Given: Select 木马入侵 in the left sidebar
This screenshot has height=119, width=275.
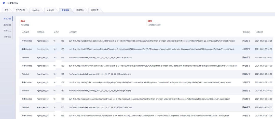Looking at the screenshot, I should point(7,19).
